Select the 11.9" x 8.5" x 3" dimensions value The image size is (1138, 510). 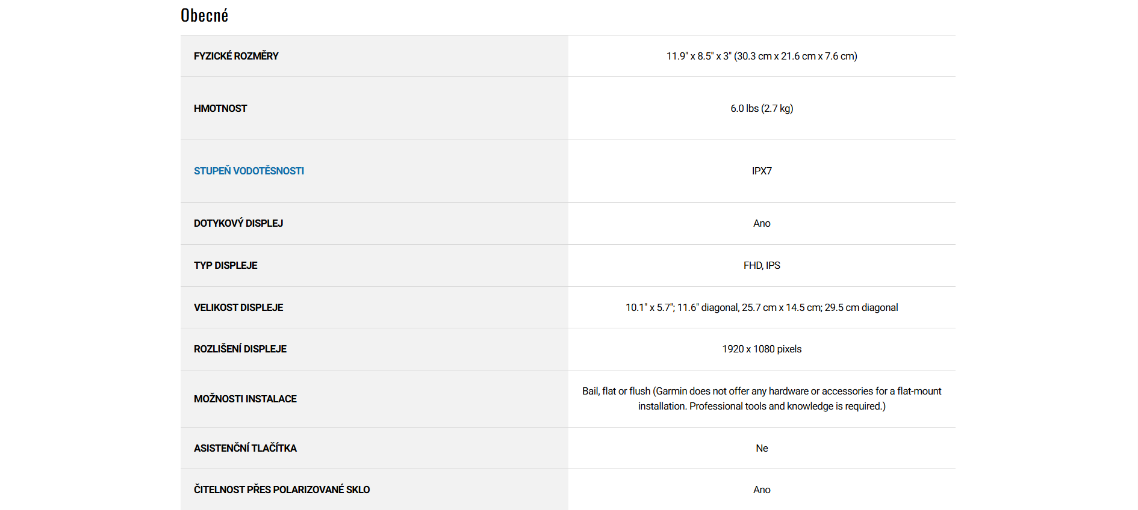761,56
